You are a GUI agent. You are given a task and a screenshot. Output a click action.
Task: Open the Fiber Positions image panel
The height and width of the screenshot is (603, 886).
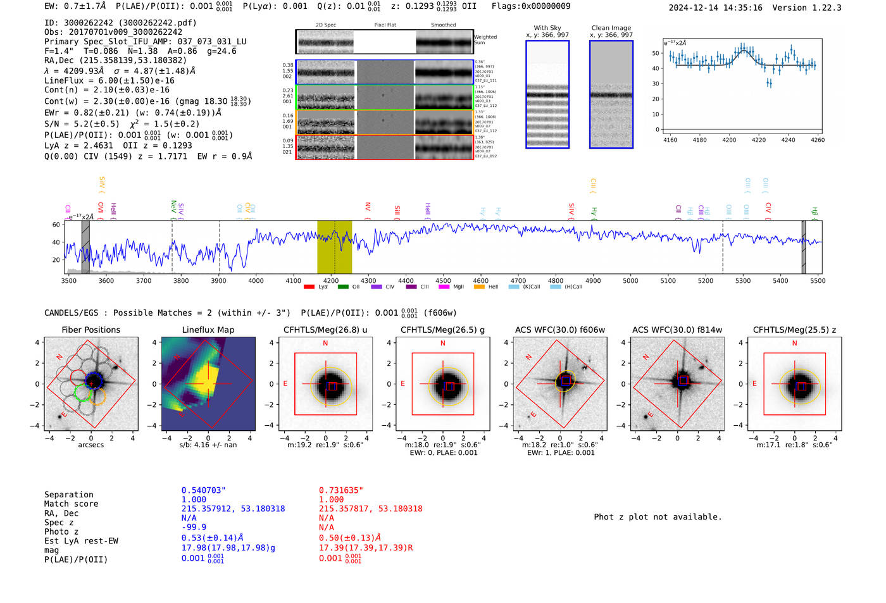coord(91,384)
